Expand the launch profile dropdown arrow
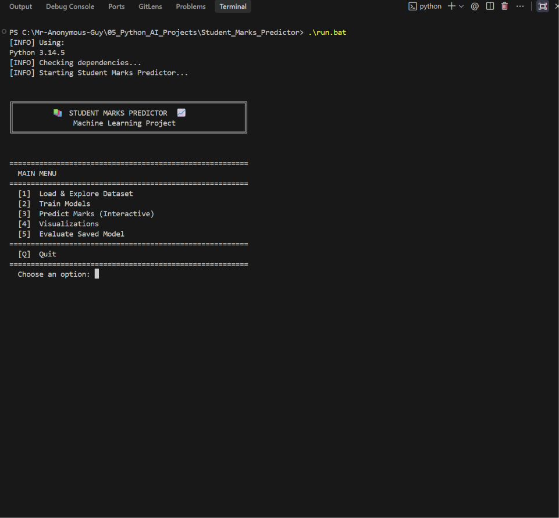Screen dimensions: 559x518 [x=461, y=6]
